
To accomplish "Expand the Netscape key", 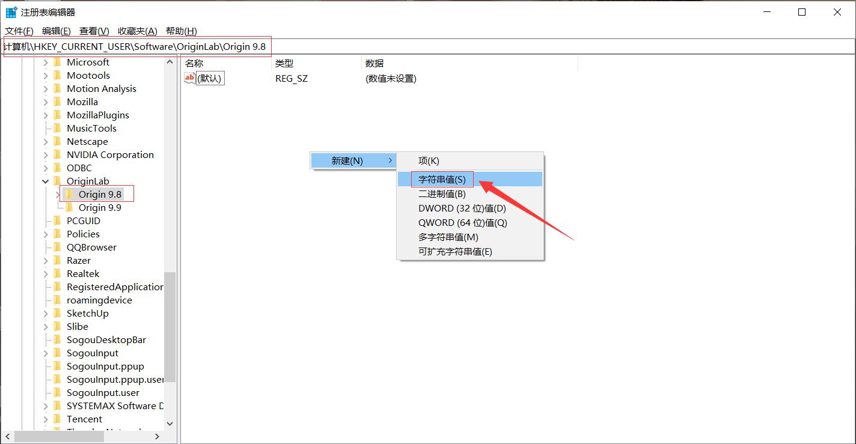I will point(46,142).
